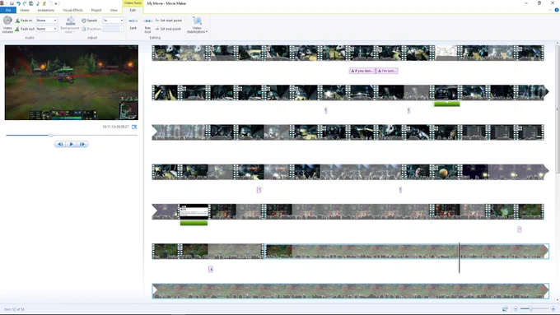Switch to the Animations tab
Image resolution: width=560 pixels, height=315 pixels.
[46, 10]
